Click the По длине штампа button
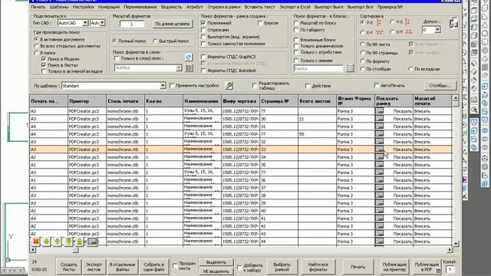Viewport: 491px width, 276px height. [x=172, y=24]
